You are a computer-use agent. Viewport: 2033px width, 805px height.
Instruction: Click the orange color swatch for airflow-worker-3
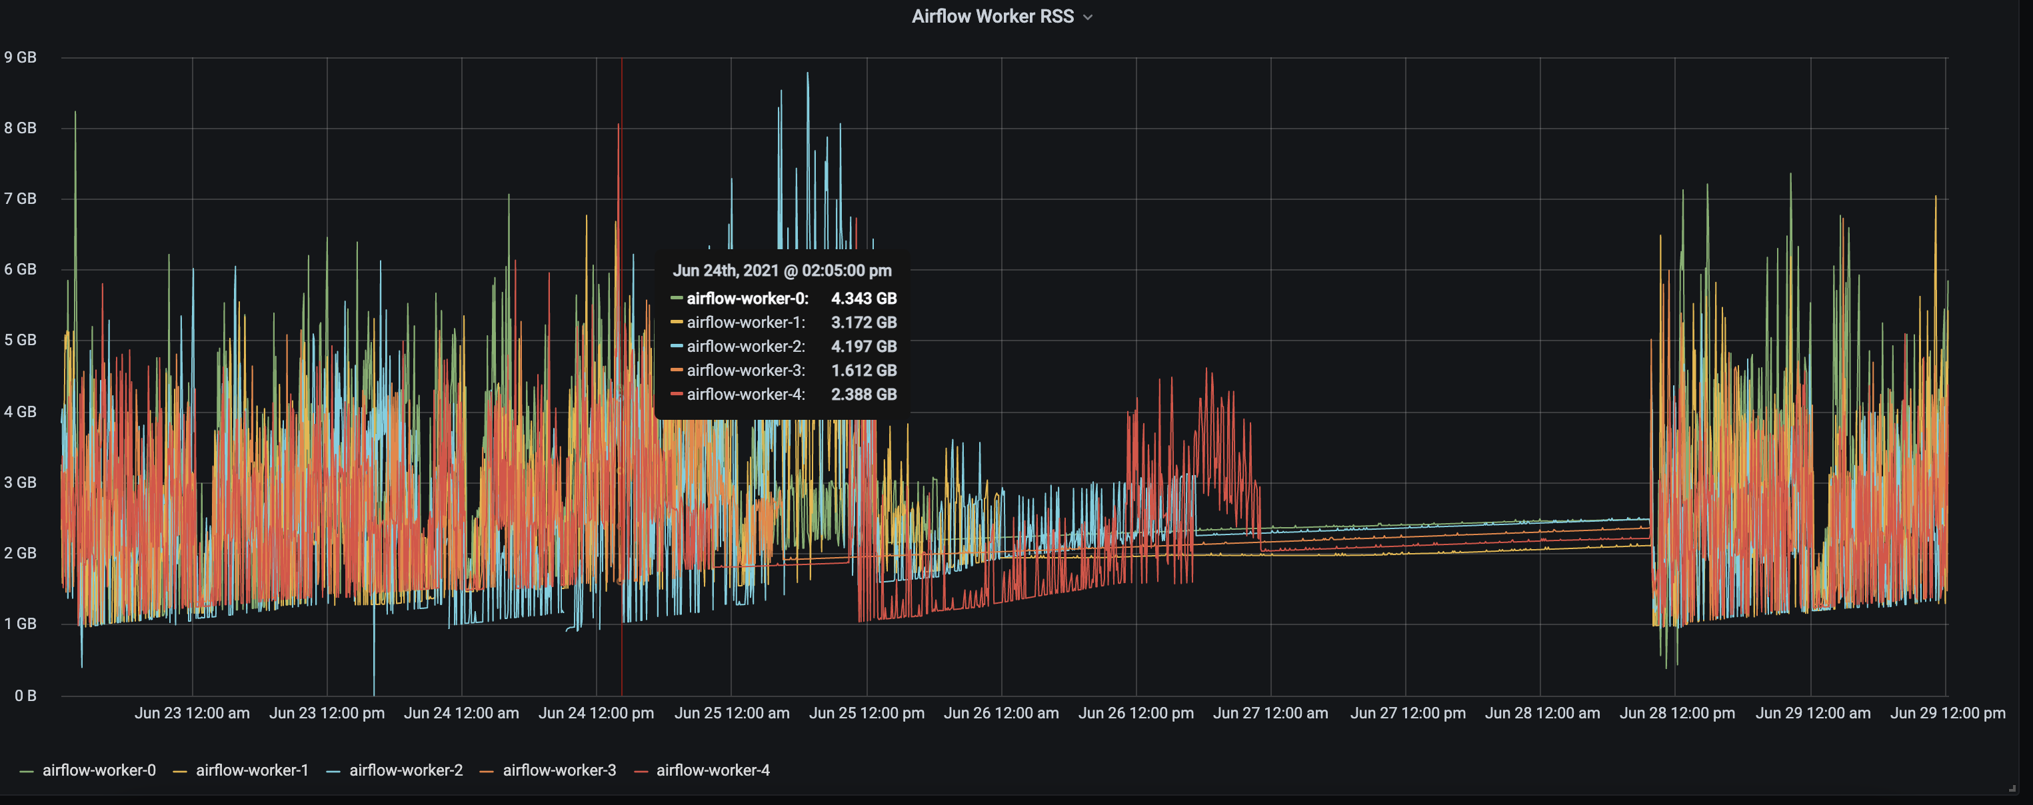pyautogui.click(x=486, y=771)
